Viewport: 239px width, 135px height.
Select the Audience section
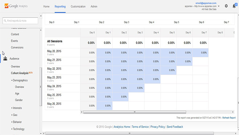(x=15, y=59)
